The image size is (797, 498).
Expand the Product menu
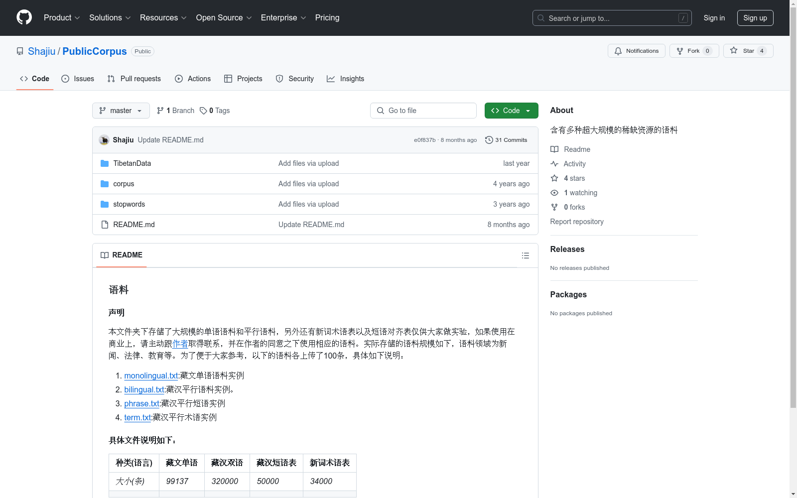pos(62,18)
